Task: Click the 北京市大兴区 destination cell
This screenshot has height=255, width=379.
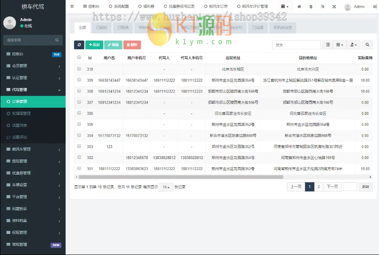Action: click(307, 69)
